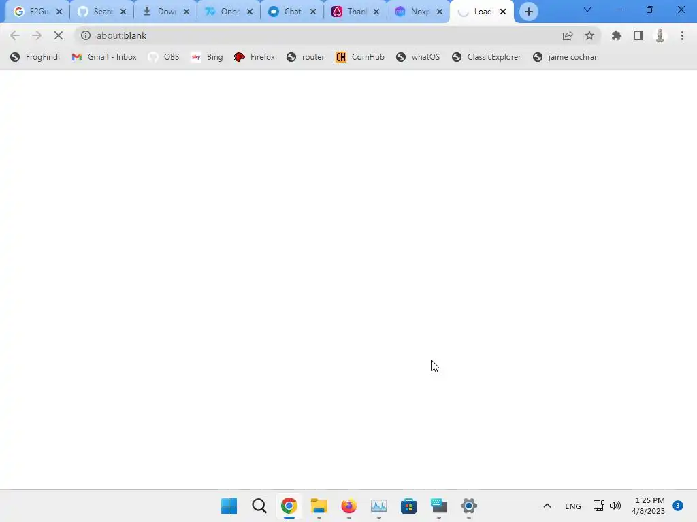Open the keyboard-screen taskbar app
This screenshot has width=697, height=522.
[439, 506]
